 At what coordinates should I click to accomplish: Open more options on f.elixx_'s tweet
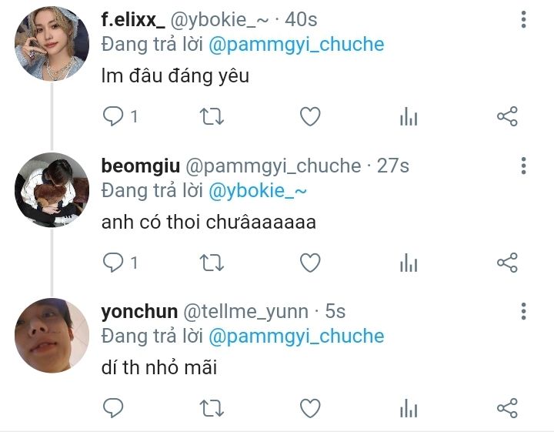click(524, 19)
